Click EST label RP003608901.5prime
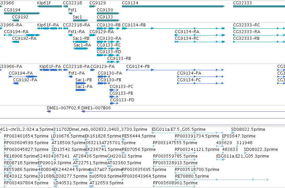285x188 pixels. click(x=175, y=183)
